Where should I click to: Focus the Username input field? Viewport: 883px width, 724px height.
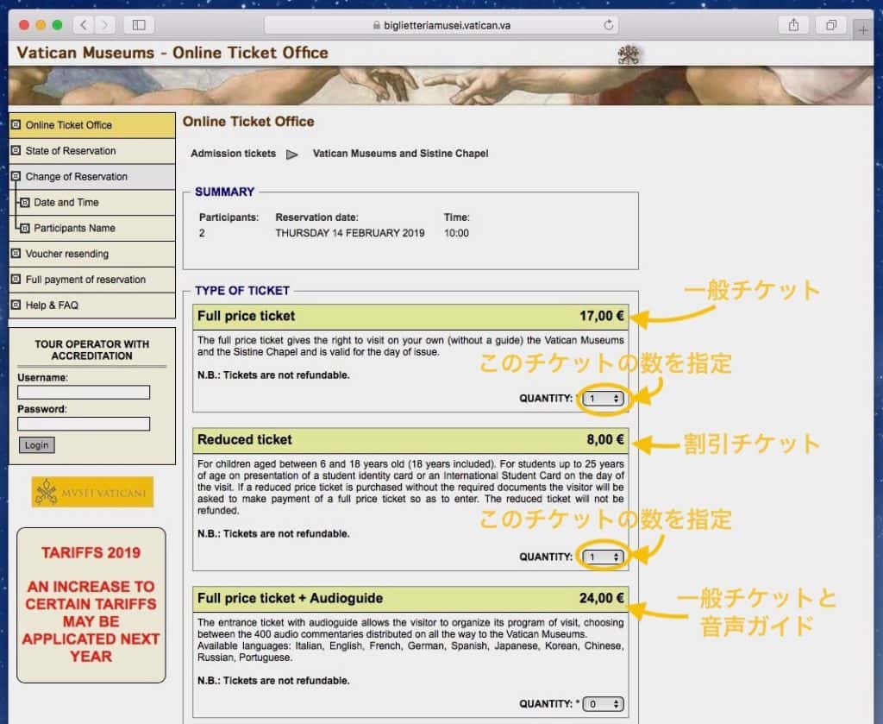[84, 392]
